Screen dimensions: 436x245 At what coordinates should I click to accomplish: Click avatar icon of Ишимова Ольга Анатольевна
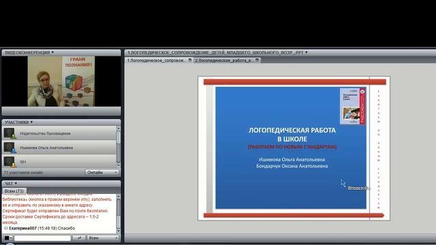pyautogui.click(x=10, y=148)
